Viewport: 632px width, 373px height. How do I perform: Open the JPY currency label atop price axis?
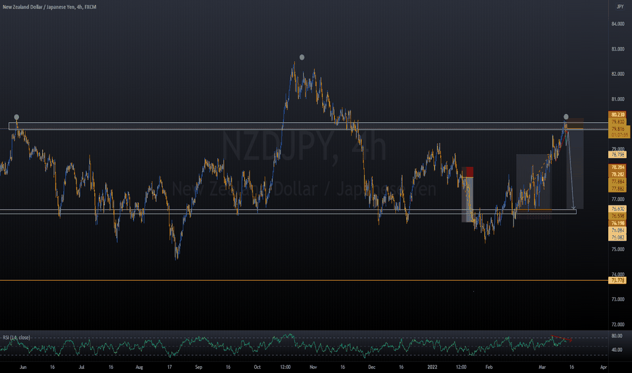pos(620,7)
